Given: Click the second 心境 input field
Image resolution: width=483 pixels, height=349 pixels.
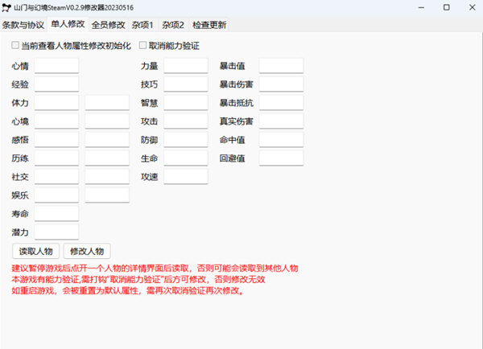Looking at the screenshot, I should point(107,121).
